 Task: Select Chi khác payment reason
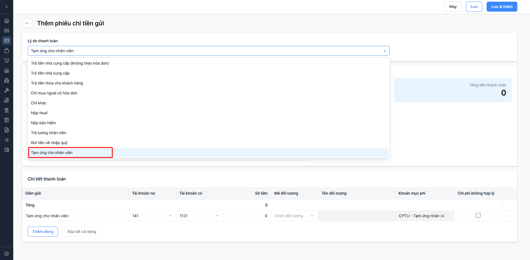(x=39, y=103)
